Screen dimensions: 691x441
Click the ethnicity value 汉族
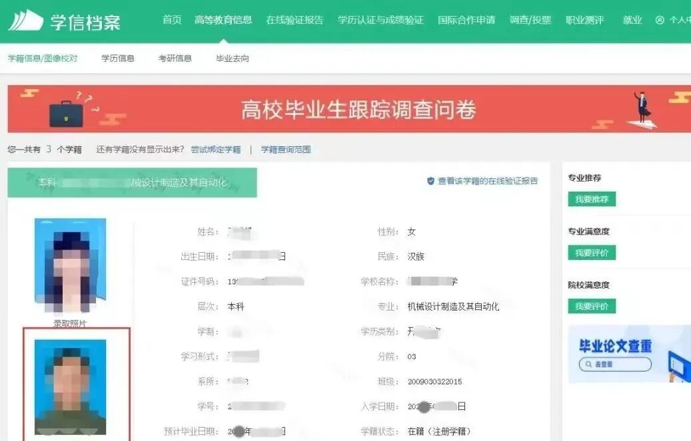coord(416,257)
